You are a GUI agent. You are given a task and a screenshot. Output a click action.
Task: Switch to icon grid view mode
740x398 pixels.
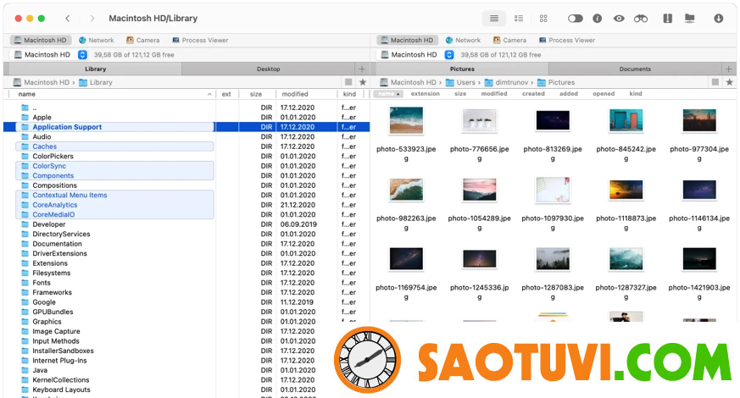pos(543,18)
